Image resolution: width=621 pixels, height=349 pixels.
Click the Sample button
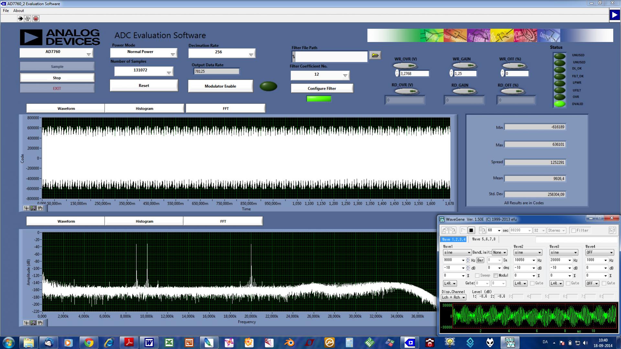point(57,66)
